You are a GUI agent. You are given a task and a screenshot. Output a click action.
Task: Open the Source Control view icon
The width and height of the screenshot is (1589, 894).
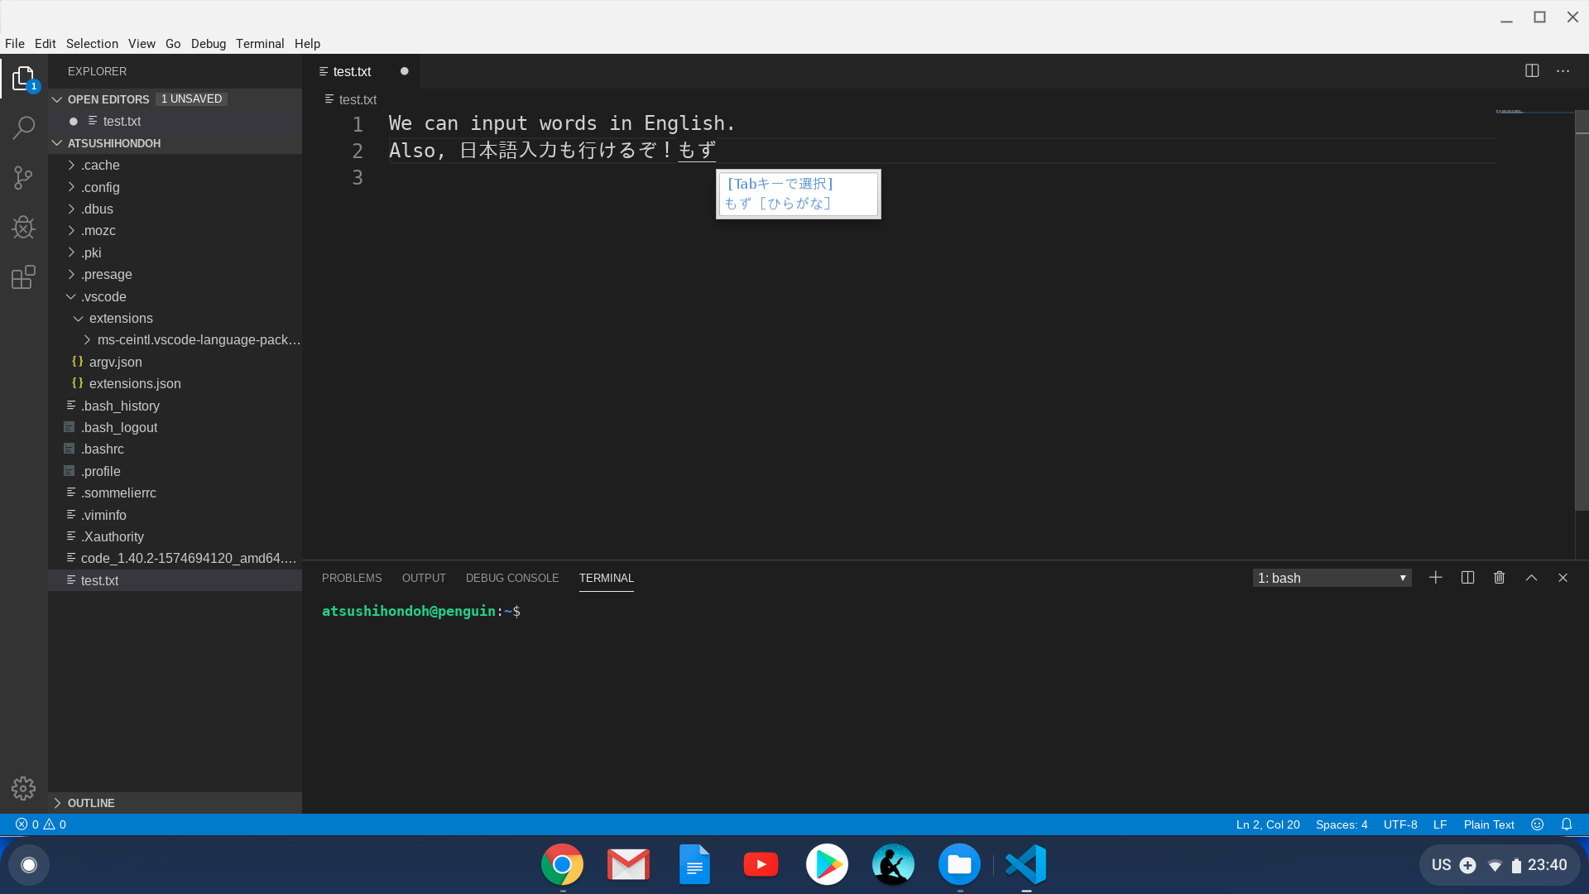[x=23, y=178]
